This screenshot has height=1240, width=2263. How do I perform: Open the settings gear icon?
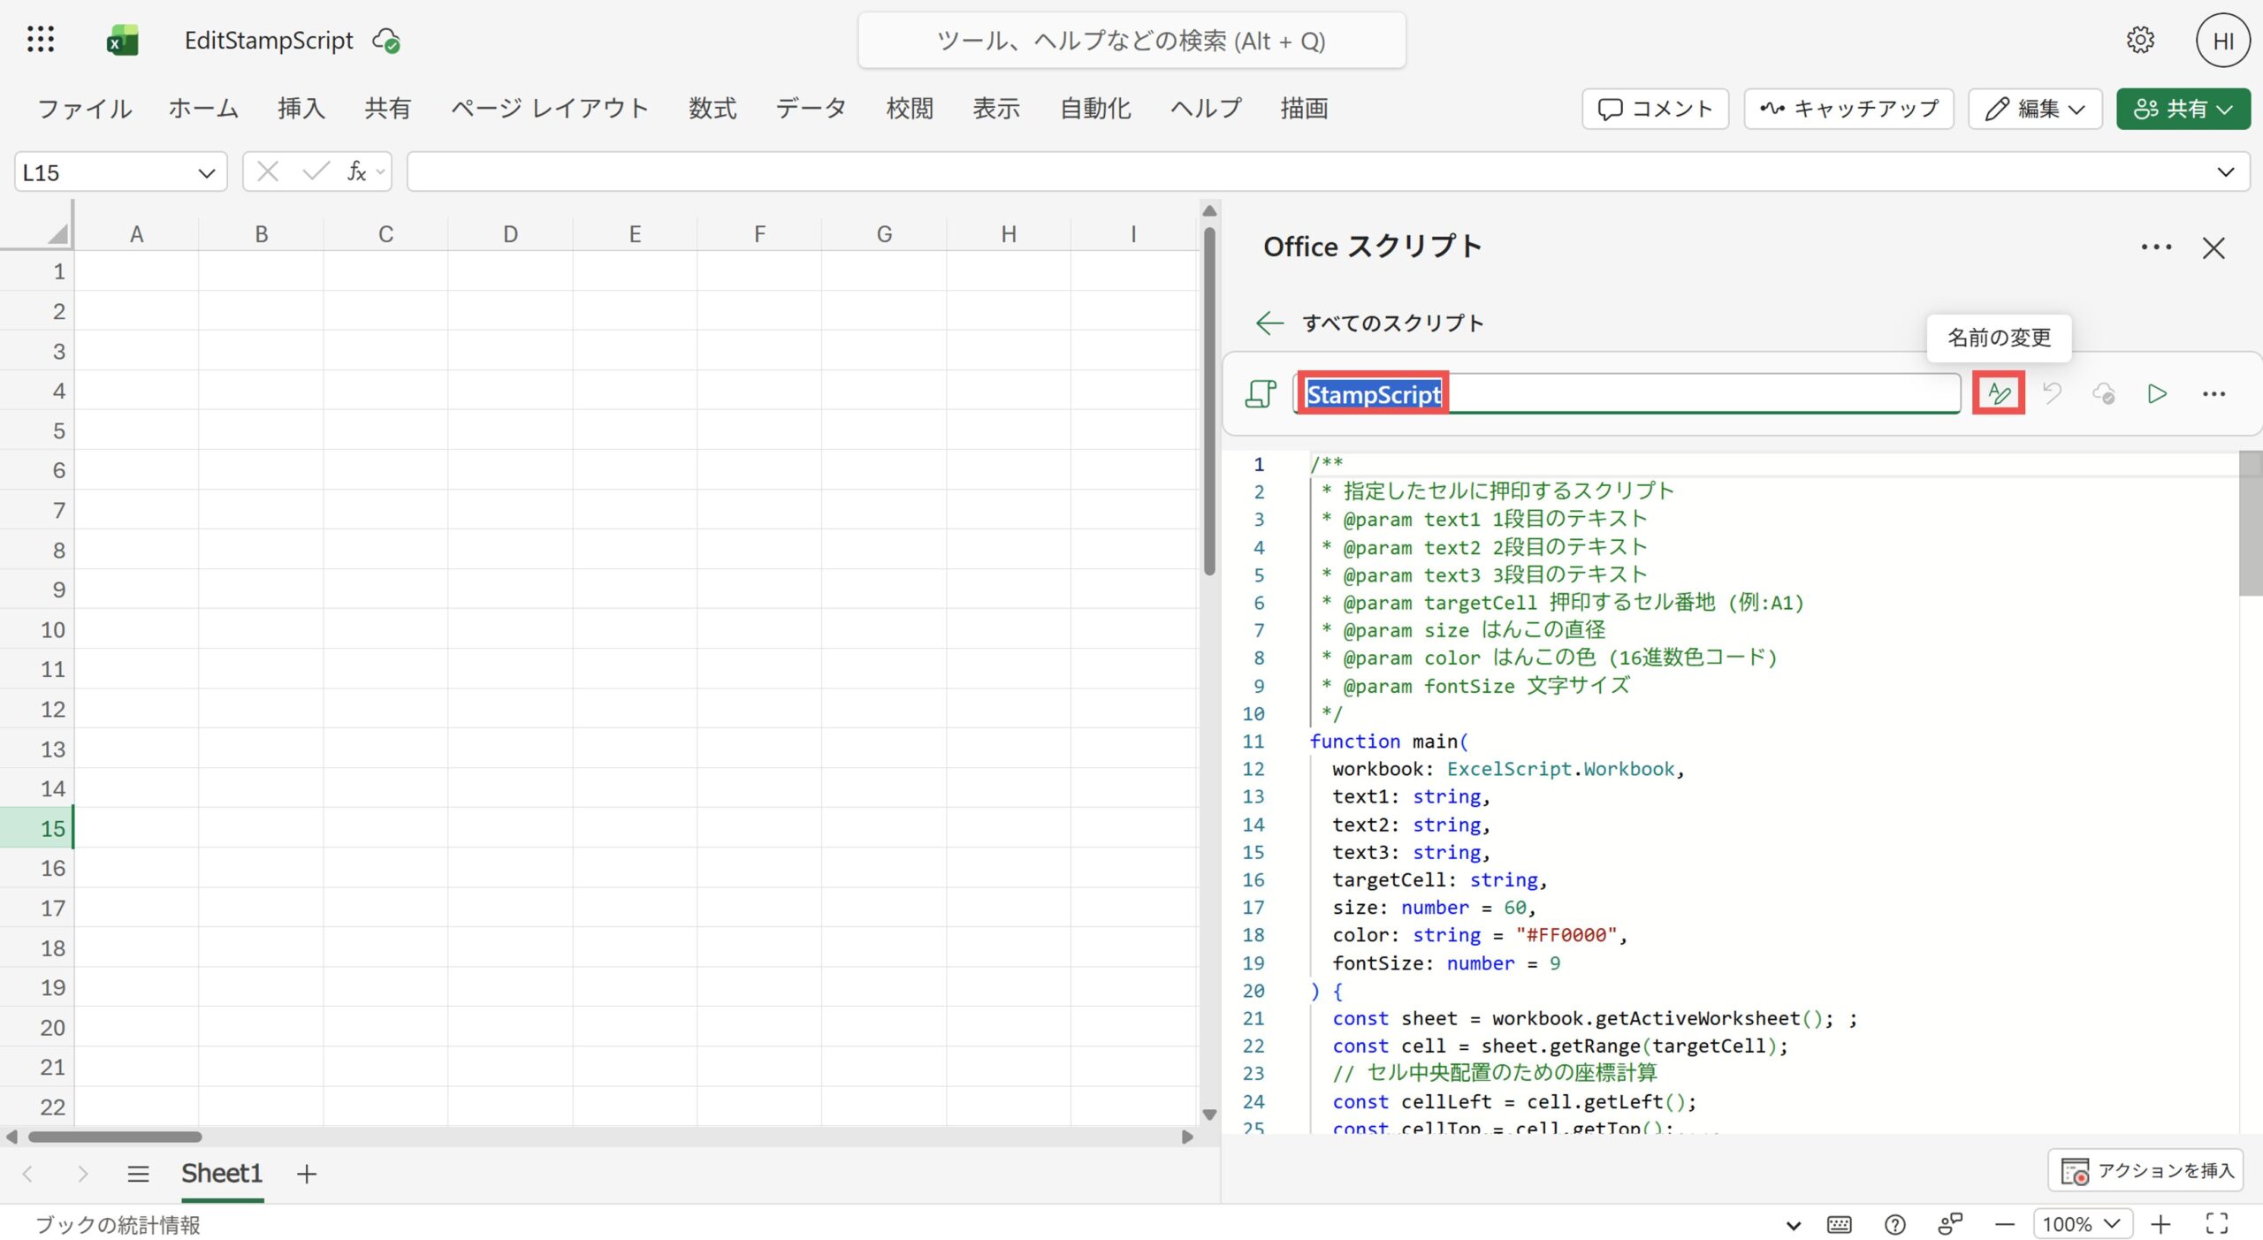pyautogui.click(x=2140, y=40)
